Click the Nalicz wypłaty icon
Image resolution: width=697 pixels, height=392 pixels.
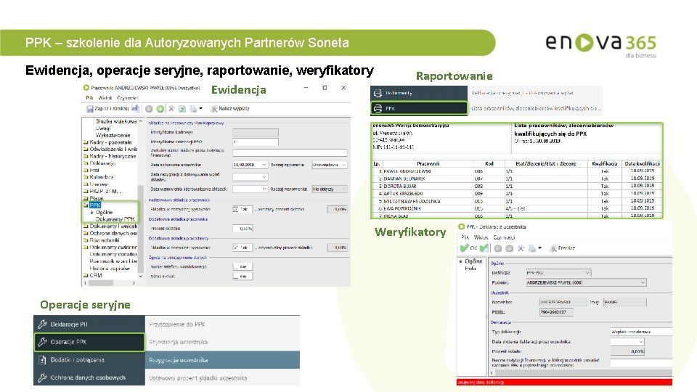[x=213, y=108]
